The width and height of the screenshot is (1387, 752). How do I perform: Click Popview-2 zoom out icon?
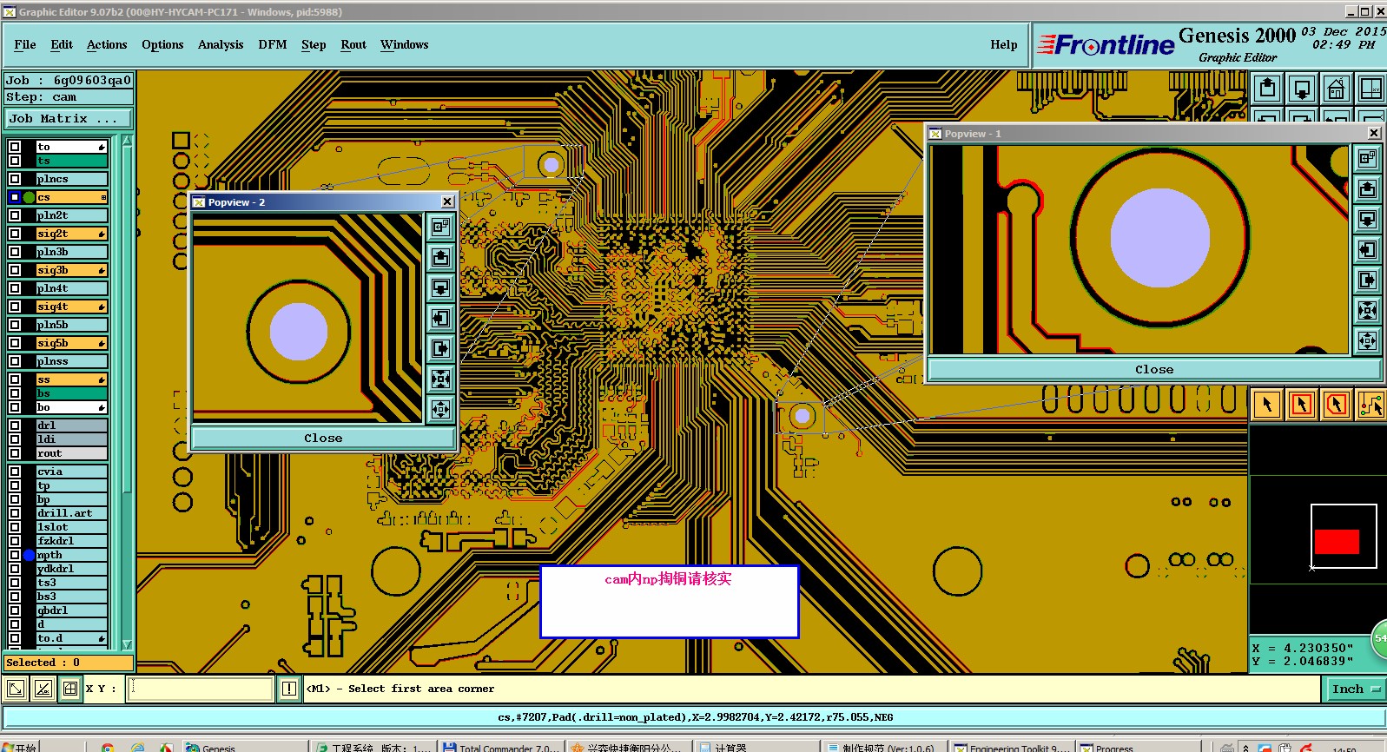tap(441, 409)
